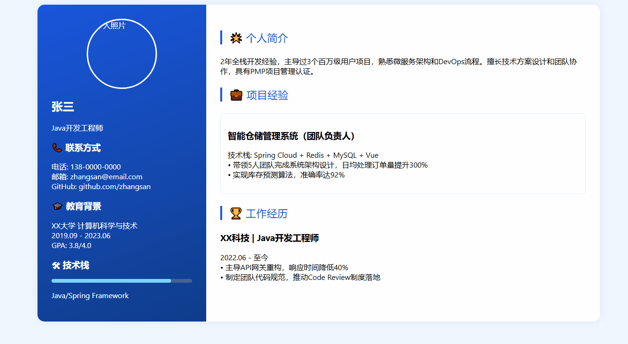Image resolution: width=628 pixels, height=344 pixels.
Task: Click the job heading XX科技 | Java开发工程师
Action: pos(269,238)
